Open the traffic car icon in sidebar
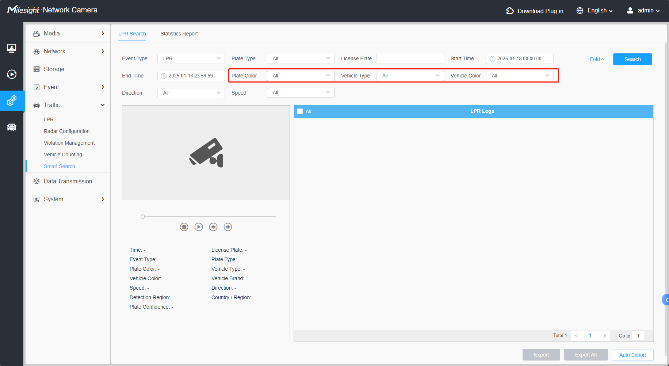Screen dimensions: 669x366 click(12, 127)
